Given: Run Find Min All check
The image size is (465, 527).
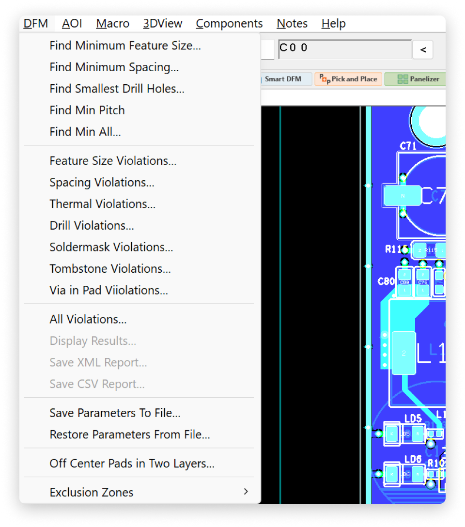Looking at the screenshot, I should point(85,131).
